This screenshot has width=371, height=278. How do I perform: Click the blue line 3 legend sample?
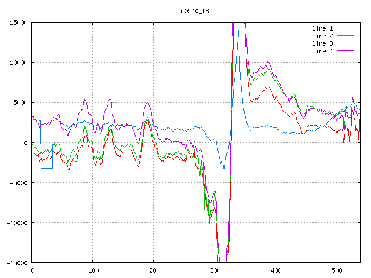[345, 43]
